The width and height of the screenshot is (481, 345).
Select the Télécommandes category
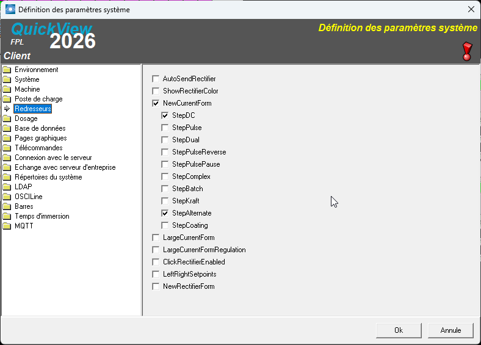[38, 148]
